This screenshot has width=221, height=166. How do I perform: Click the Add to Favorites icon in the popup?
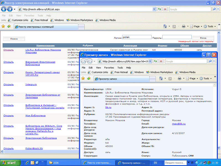tap(89, 78)
